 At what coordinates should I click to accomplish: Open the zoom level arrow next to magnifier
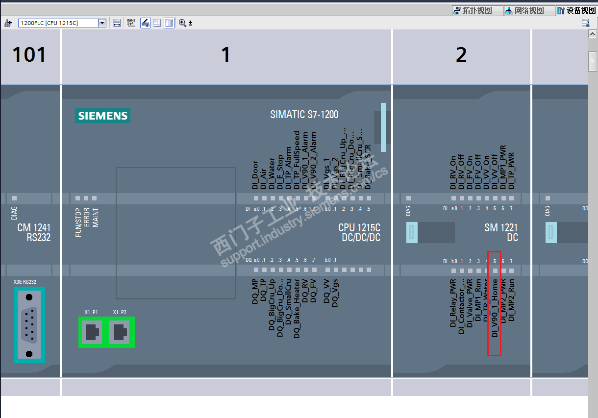tap(191, 23)
